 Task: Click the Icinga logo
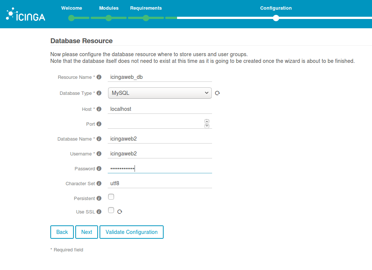tap(26, 15)
